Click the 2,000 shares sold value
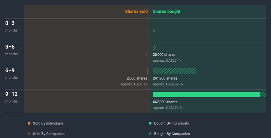271x138 pixels. click(x=137, y=78)
